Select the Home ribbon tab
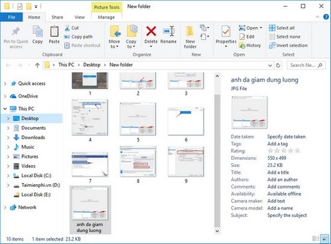The height and width of the screenshot is (244, 331). click(x=34, y=17)
